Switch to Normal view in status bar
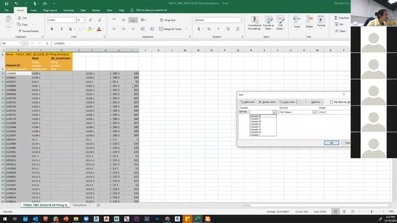397x223 pixels. (335, 212)
